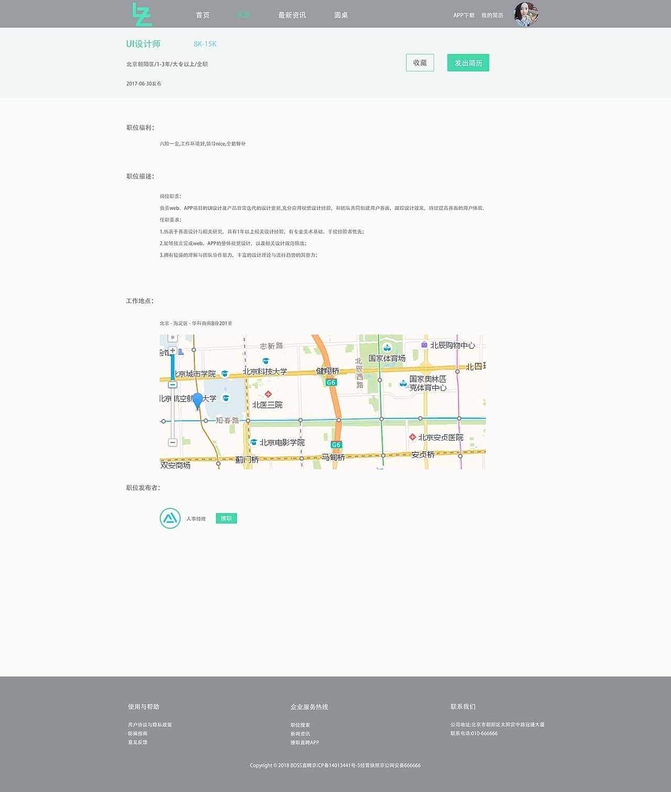Screen dimensions: 671x792
Task: Click the 志新路 label on the map
Action: point(271,346)
